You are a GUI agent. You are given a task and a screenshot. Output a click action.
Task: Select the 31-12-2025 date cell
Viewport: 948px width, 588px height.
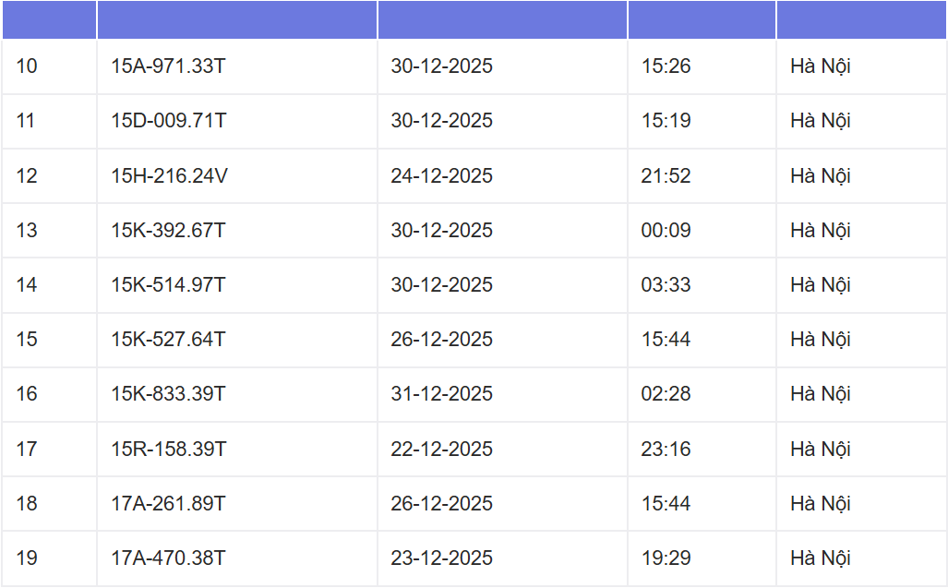click(441, 394)
